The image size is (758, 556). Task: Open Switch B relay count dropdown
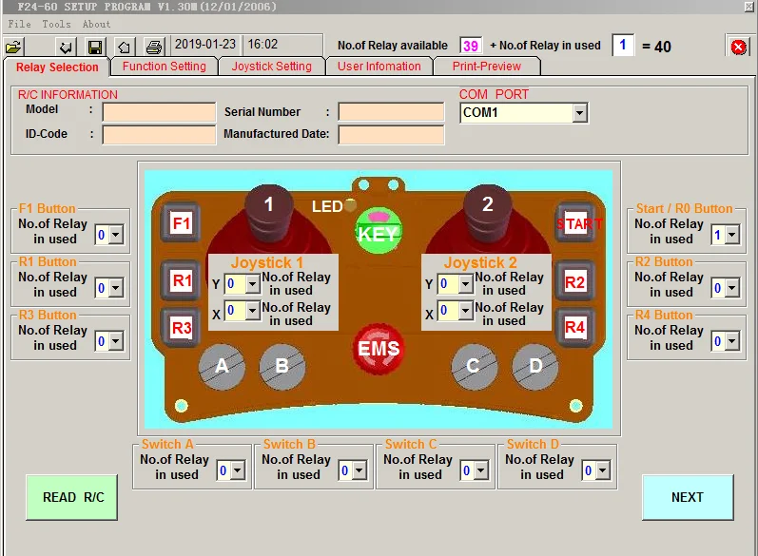tap(360, 470)
